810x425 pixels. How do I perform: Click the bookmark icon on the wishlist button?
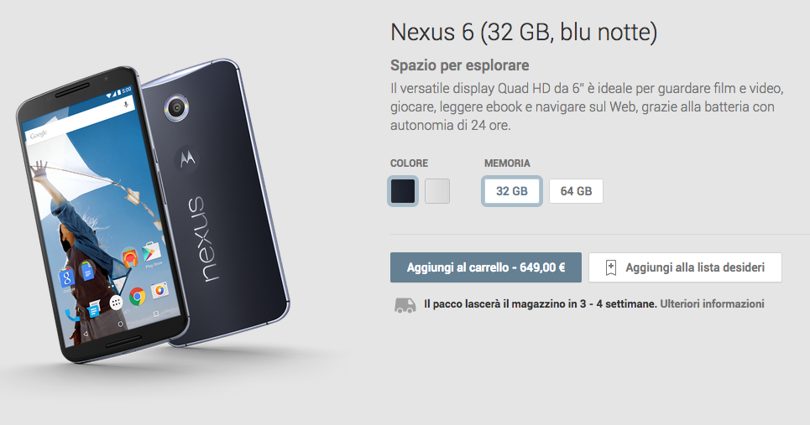pyautogui.click(x=610, y=267)
